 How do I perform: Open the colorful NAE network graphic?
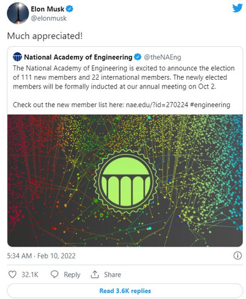tap(125, 181)
